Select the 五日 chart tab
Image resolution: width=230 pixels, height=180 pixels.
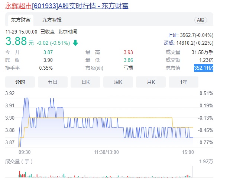(x=53, y=82)
